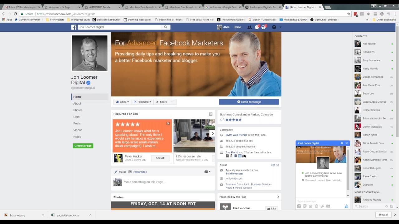Switch to the Autonars - JV Page tab
This screenshot has height=224, width=399.
click(62, 7)
